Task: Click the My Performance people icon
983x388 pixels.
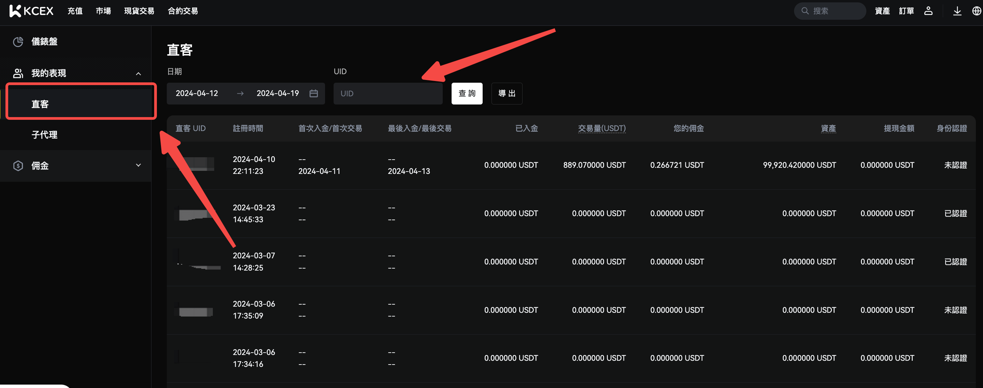Action: click(x=18, y=73)
